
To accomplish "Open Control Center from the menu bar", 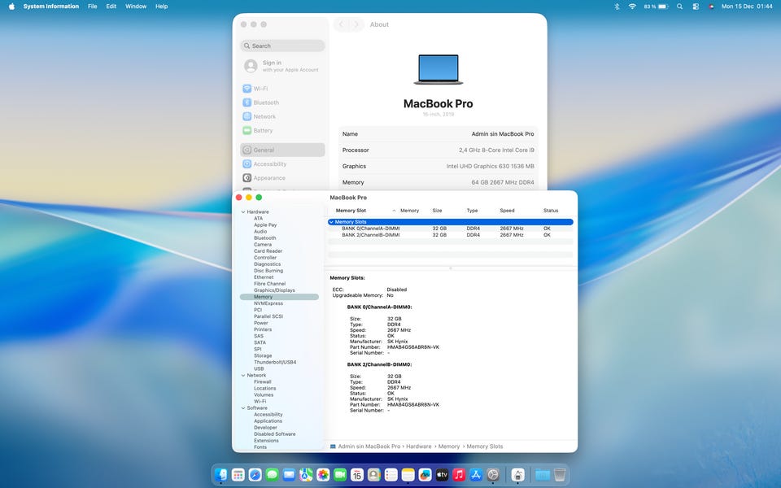I will [696, 7].
